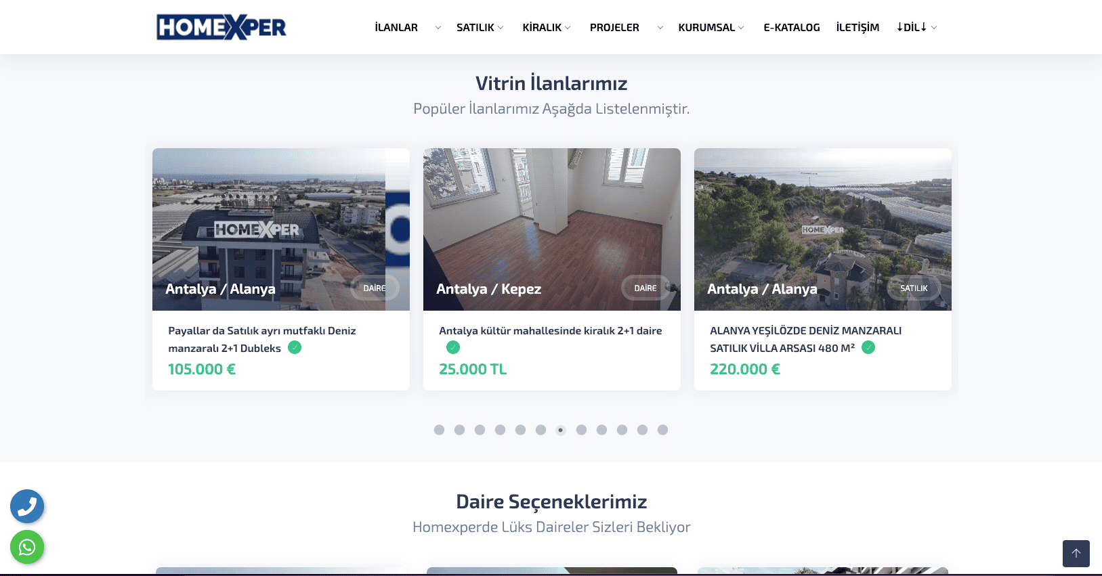
Task: Open Payallar da Satılık 2+1 Dubleks listing
Action: tap(262, 339)
